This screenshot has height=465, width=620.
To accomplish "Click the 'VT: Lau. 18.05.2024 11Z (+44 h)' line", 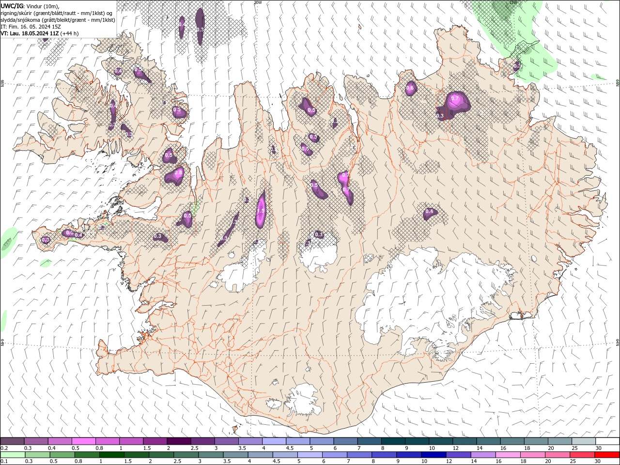I will pyautogui.click(x=40, y=33).
